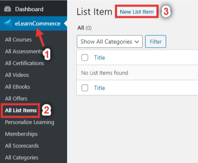Open All Assessments in the sidebar

point(24,51)
